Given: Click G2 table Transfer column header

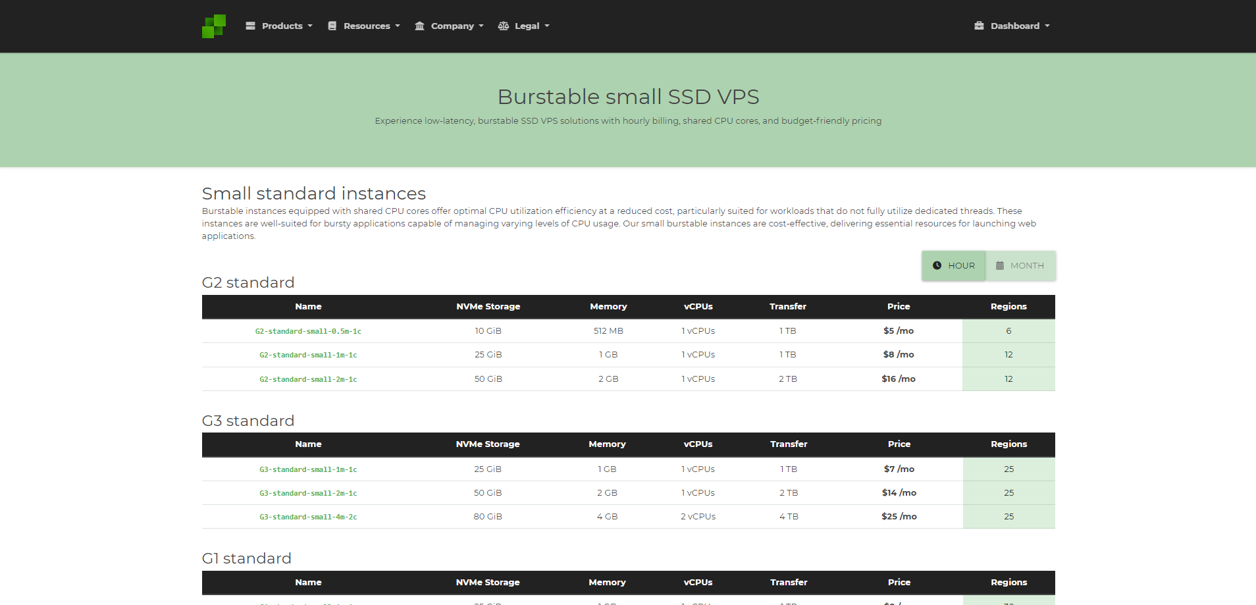Looking at the screenshot, I should [x=788, y=306].
